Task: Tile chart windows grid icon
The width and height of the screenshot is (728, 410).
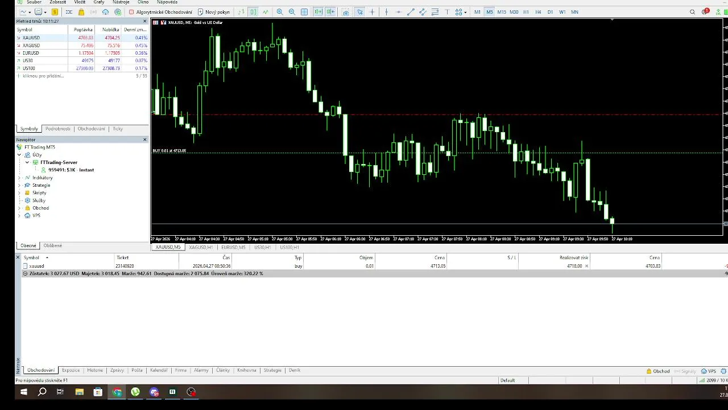Action: click(x=304, y=12)
